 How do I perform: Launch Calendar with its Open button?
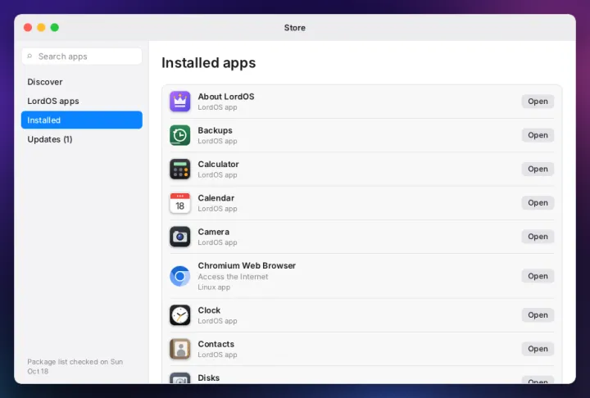click(538, 203)
